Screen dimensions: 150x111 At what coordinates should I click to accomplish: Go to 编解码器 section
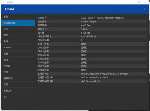tap(18, 78)
